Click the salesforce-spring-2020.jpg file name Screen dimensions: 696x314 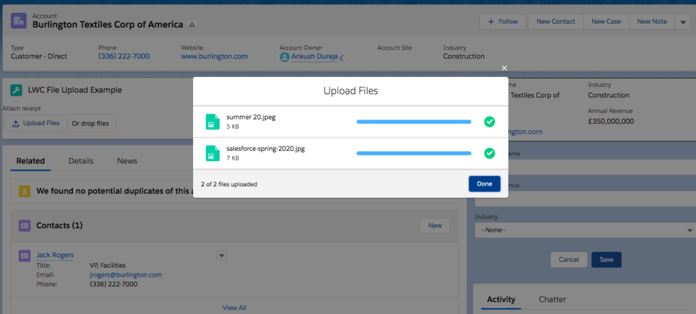pyautogui.click(x=266, y=149)
